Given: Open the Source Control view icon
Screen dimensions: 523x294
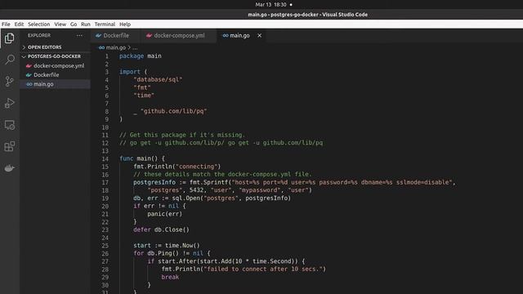Looking at the screenshot, I should click(x=9, y=82).
